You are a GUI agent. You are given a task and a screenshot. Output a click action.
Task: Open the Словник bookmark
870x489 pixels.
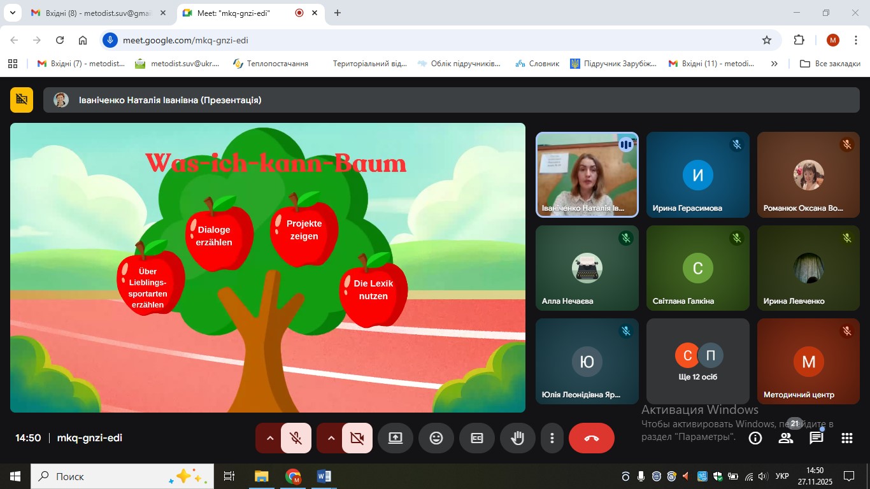[x=538, y=64]
